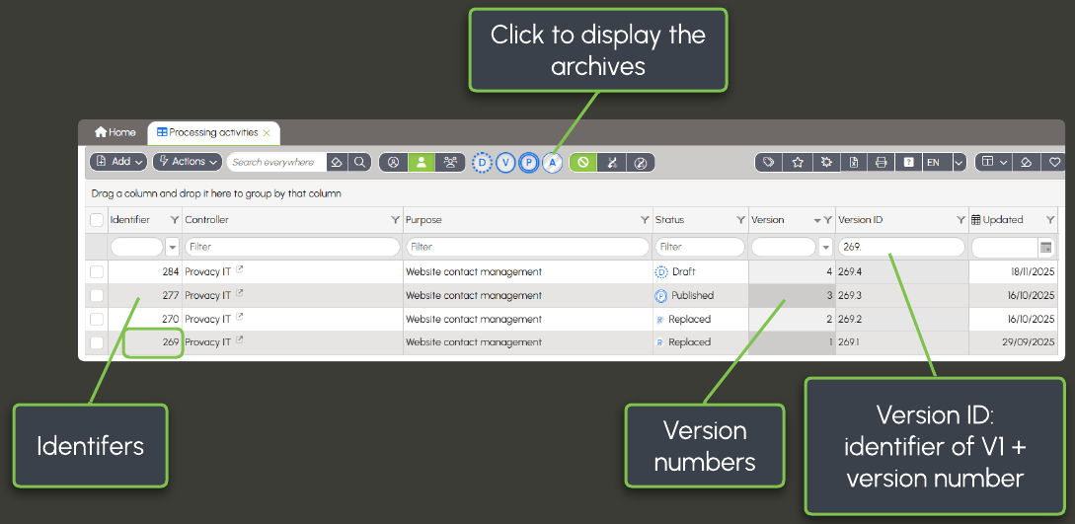The width and height of the screenshot is (1075, 524).
Task: Click the Draft (D) status filter icon
Action: (x=482, y=163)
